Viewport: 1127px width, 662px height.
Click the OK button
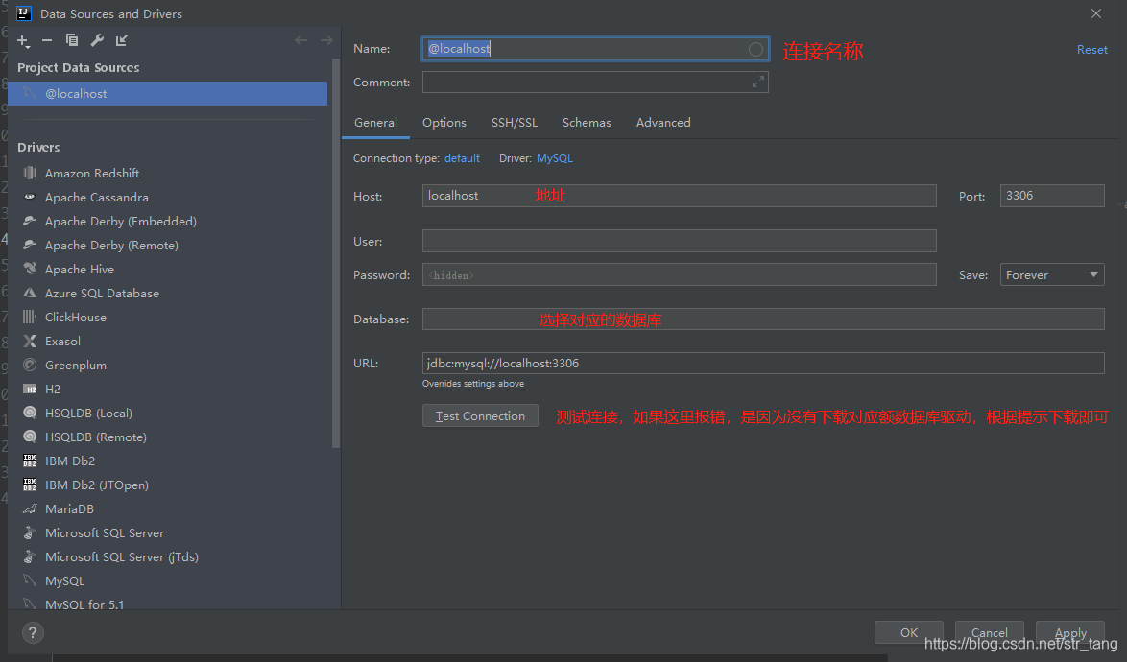[908, 632]
